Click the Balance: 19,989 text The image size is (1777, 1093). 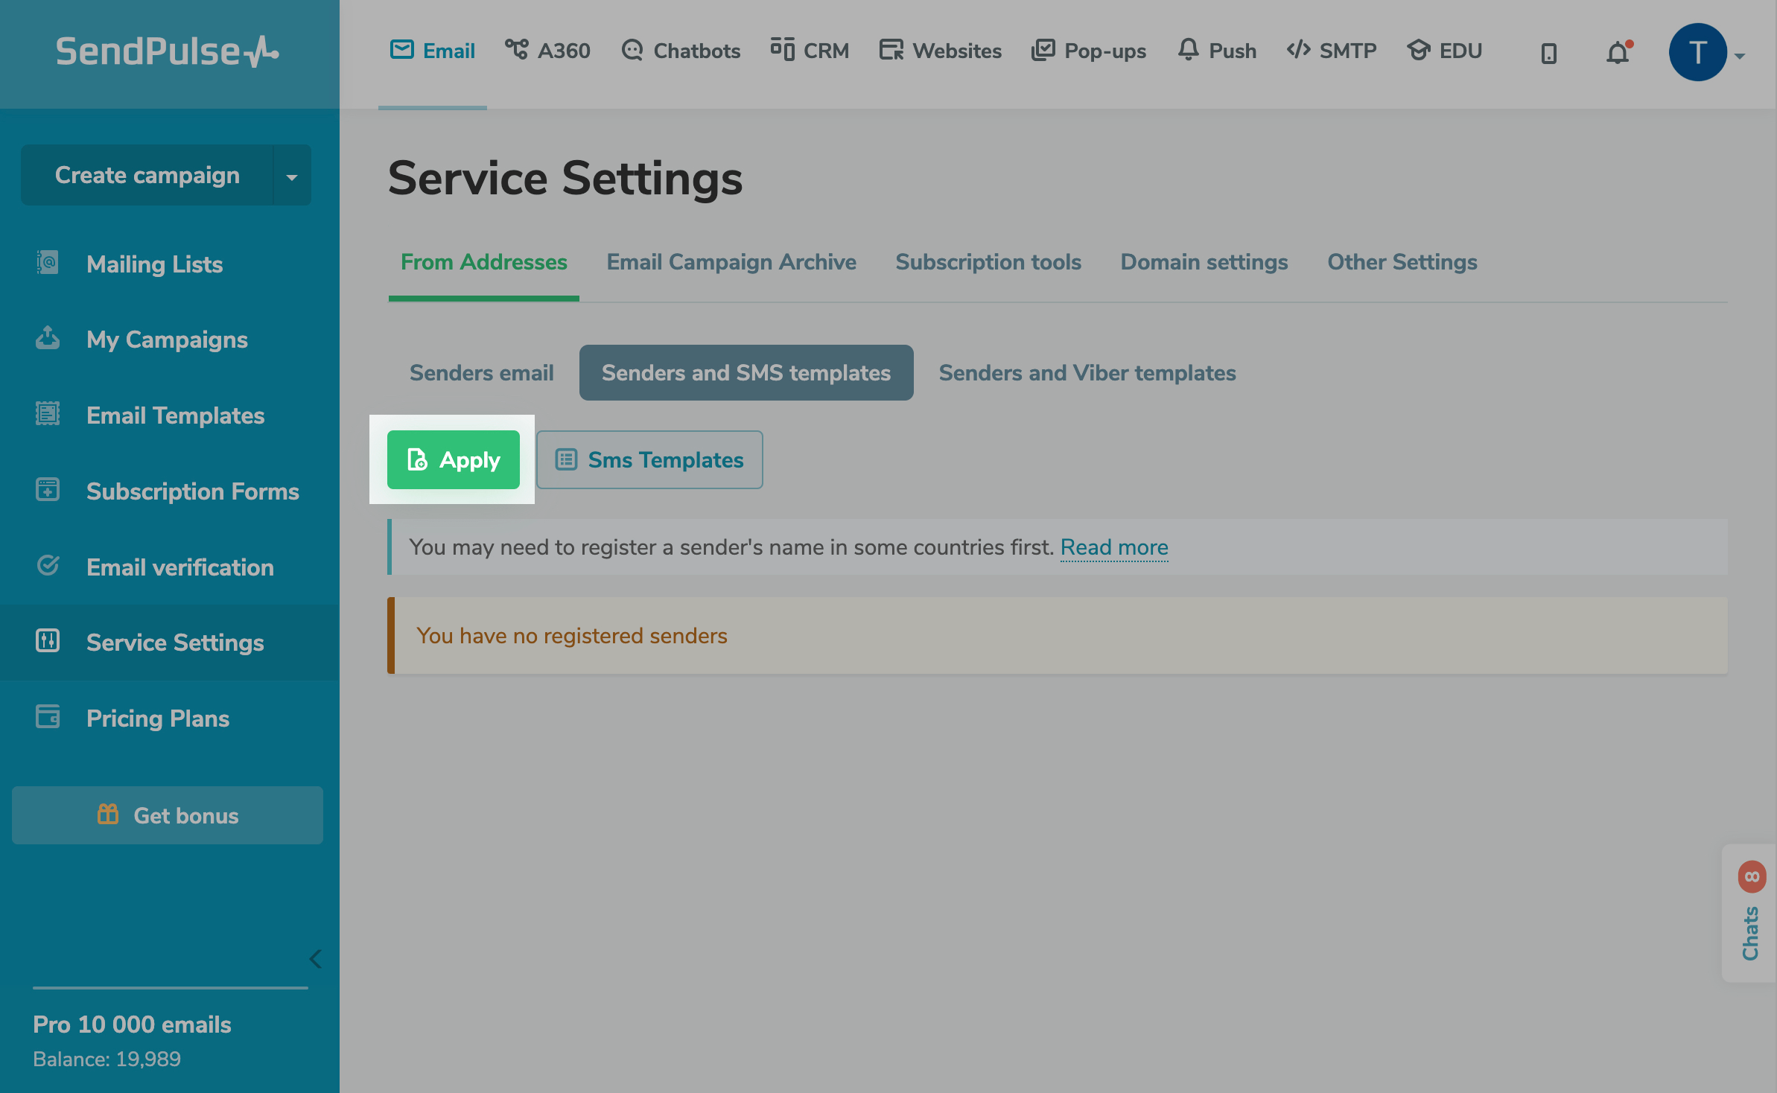(x=107, y=1059)
